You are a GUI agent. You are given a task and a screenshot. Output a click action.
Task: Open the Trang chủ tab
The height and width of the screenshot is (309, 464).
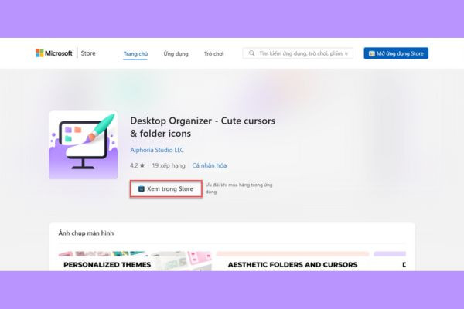click(x=135, y=54)
